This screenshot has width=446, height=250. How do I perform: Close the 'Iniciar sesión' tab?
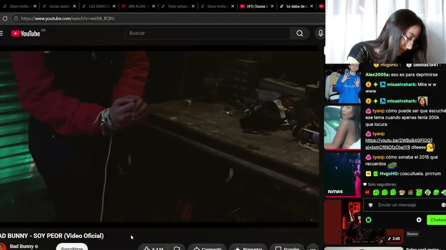point(74,6)
